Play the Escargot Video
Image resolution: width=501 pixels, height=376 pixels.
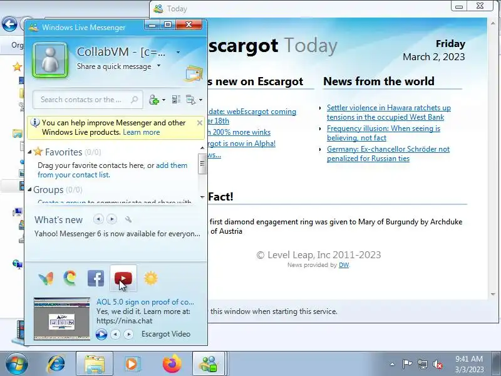point(101,335)
